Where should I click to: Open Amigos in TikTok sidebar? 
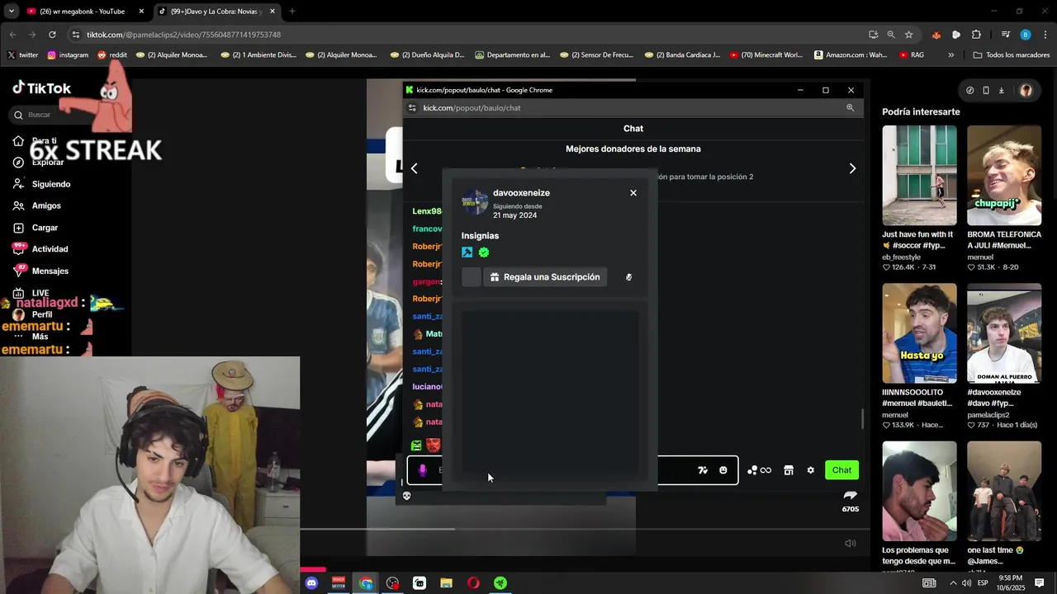36,205
